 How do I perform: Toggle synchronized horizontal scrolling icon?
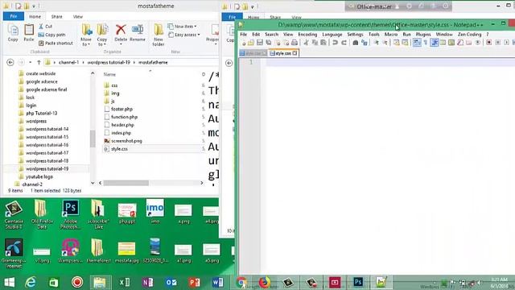click(405, 43)
